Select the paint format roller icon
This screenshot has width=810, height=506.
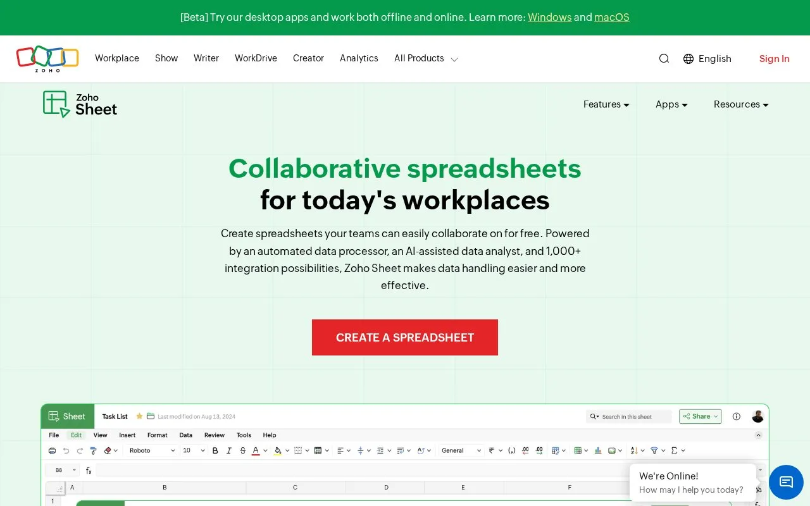(94, 451)
